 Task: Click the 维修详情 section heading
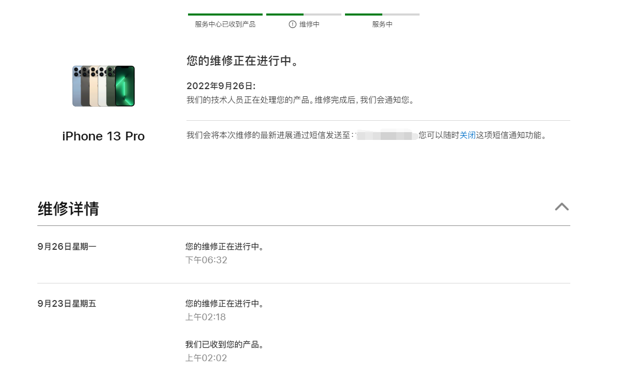(x=68, y=209)
